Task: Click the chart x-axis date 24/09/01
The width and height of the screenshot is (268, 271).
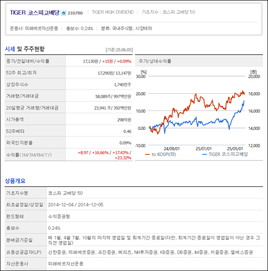Action: 172,149
